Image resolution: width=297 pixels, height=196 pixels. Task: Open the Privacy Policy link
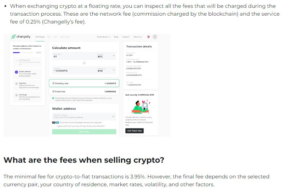(x=87, y=126)
